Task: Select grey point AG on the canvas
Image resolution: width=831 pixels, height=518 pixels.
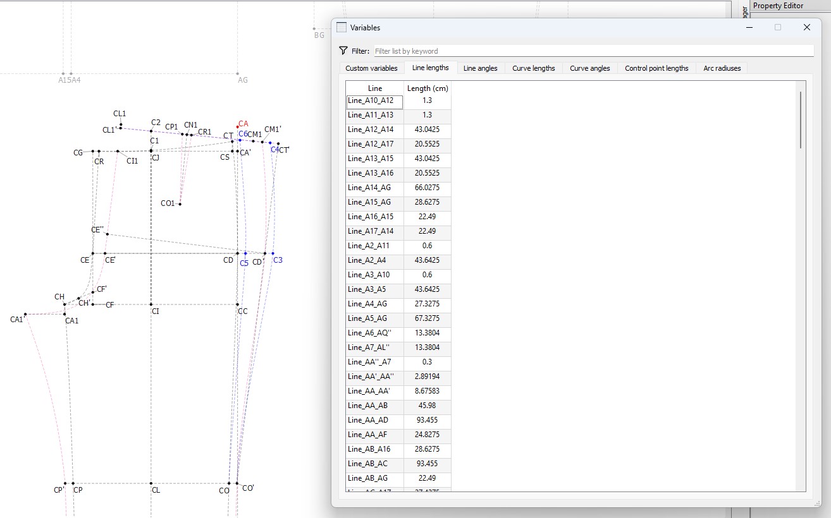Action: coord(238,74)
